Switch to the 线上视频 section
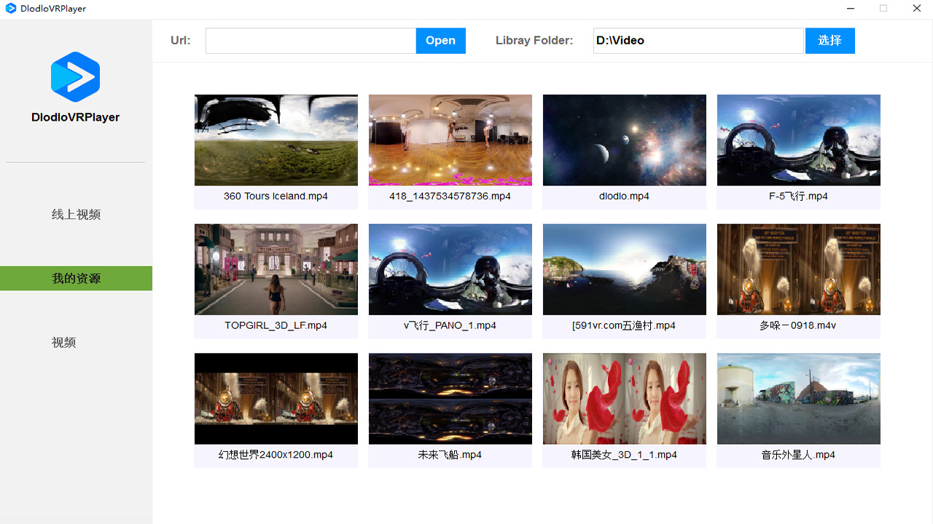Image resolution: width=933 pixels, height=524 pixels. point(76,214)
